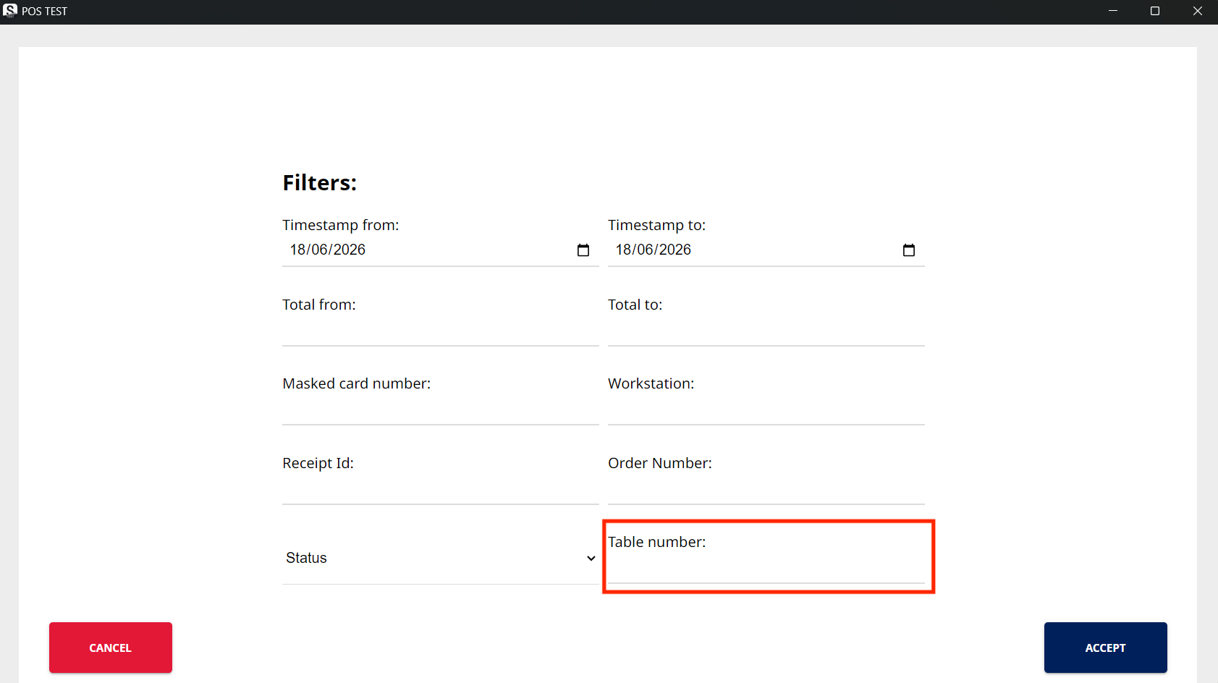Click the Table number: label
Image resolution: width=1218 pixels, height=683 pixels.
(x=656, y=542)
